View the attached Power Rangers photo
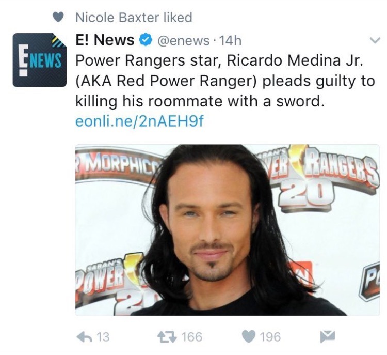387x355 pixels. 228,230
